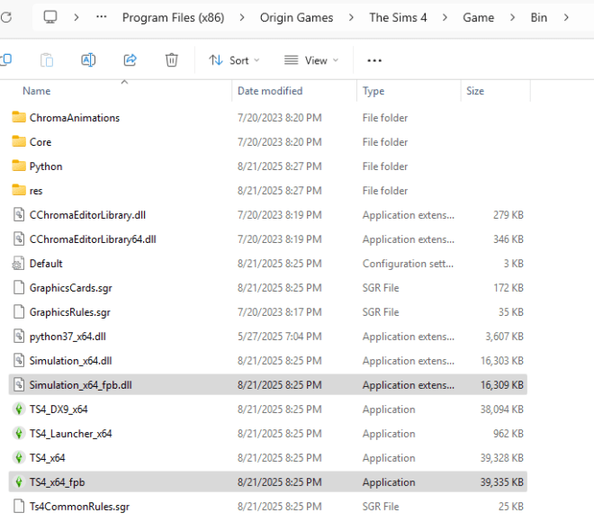594x531 pixels.
Task: Select the Simulation_x64_fpb.dll file
Action: (81, 385)
